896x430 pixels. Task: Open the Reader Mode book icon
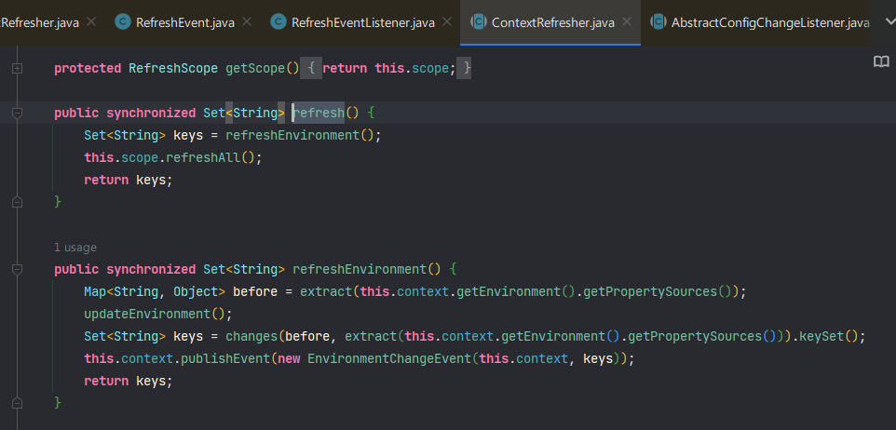point(881,61)
